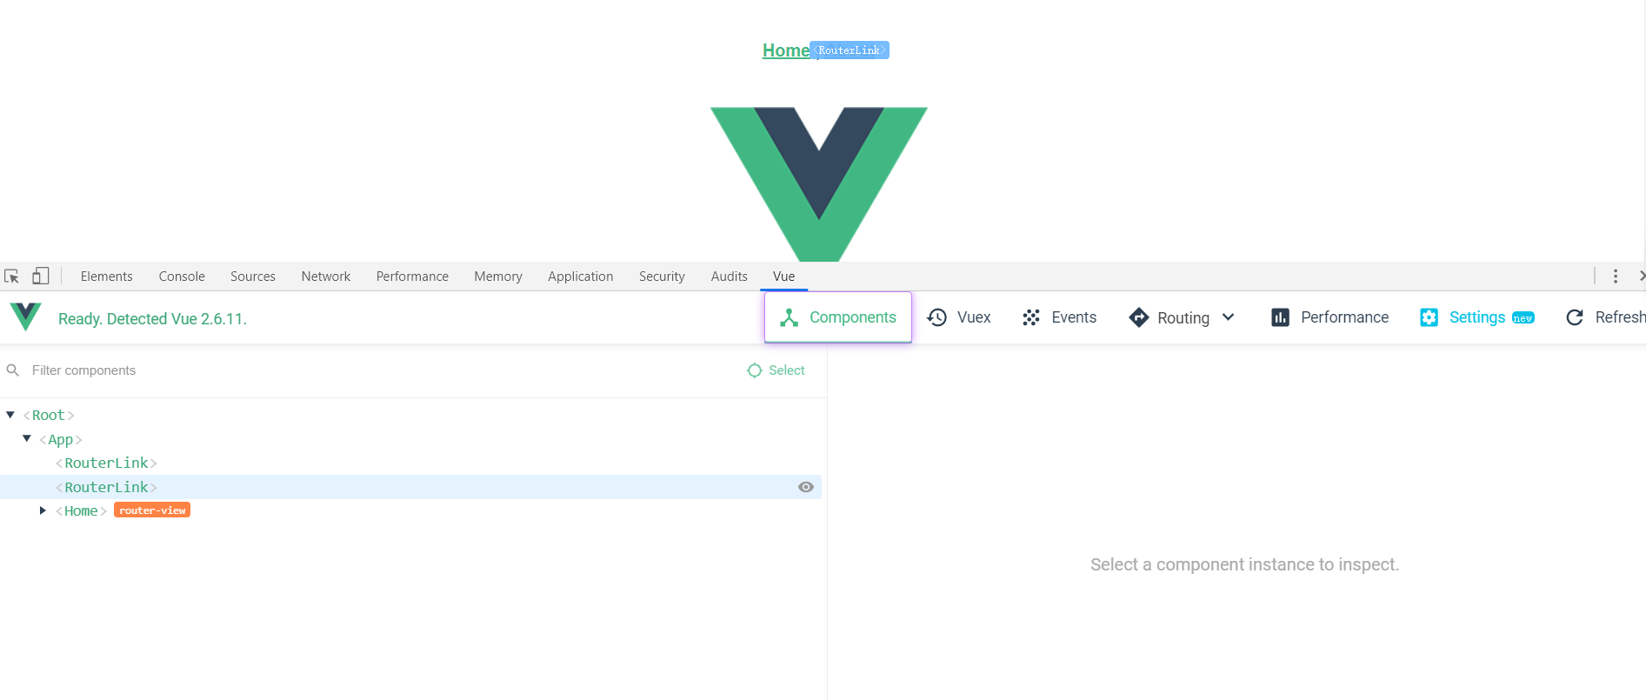This screenshot has height=700, width=1646.
Task: Open DevTools three-dot menu
Action: (x=1616, y=277)
